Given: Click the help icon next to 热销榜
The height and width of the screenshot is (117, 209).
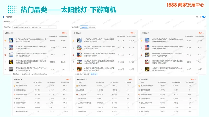Looking at the screenshot, I should tap(148, 33).
